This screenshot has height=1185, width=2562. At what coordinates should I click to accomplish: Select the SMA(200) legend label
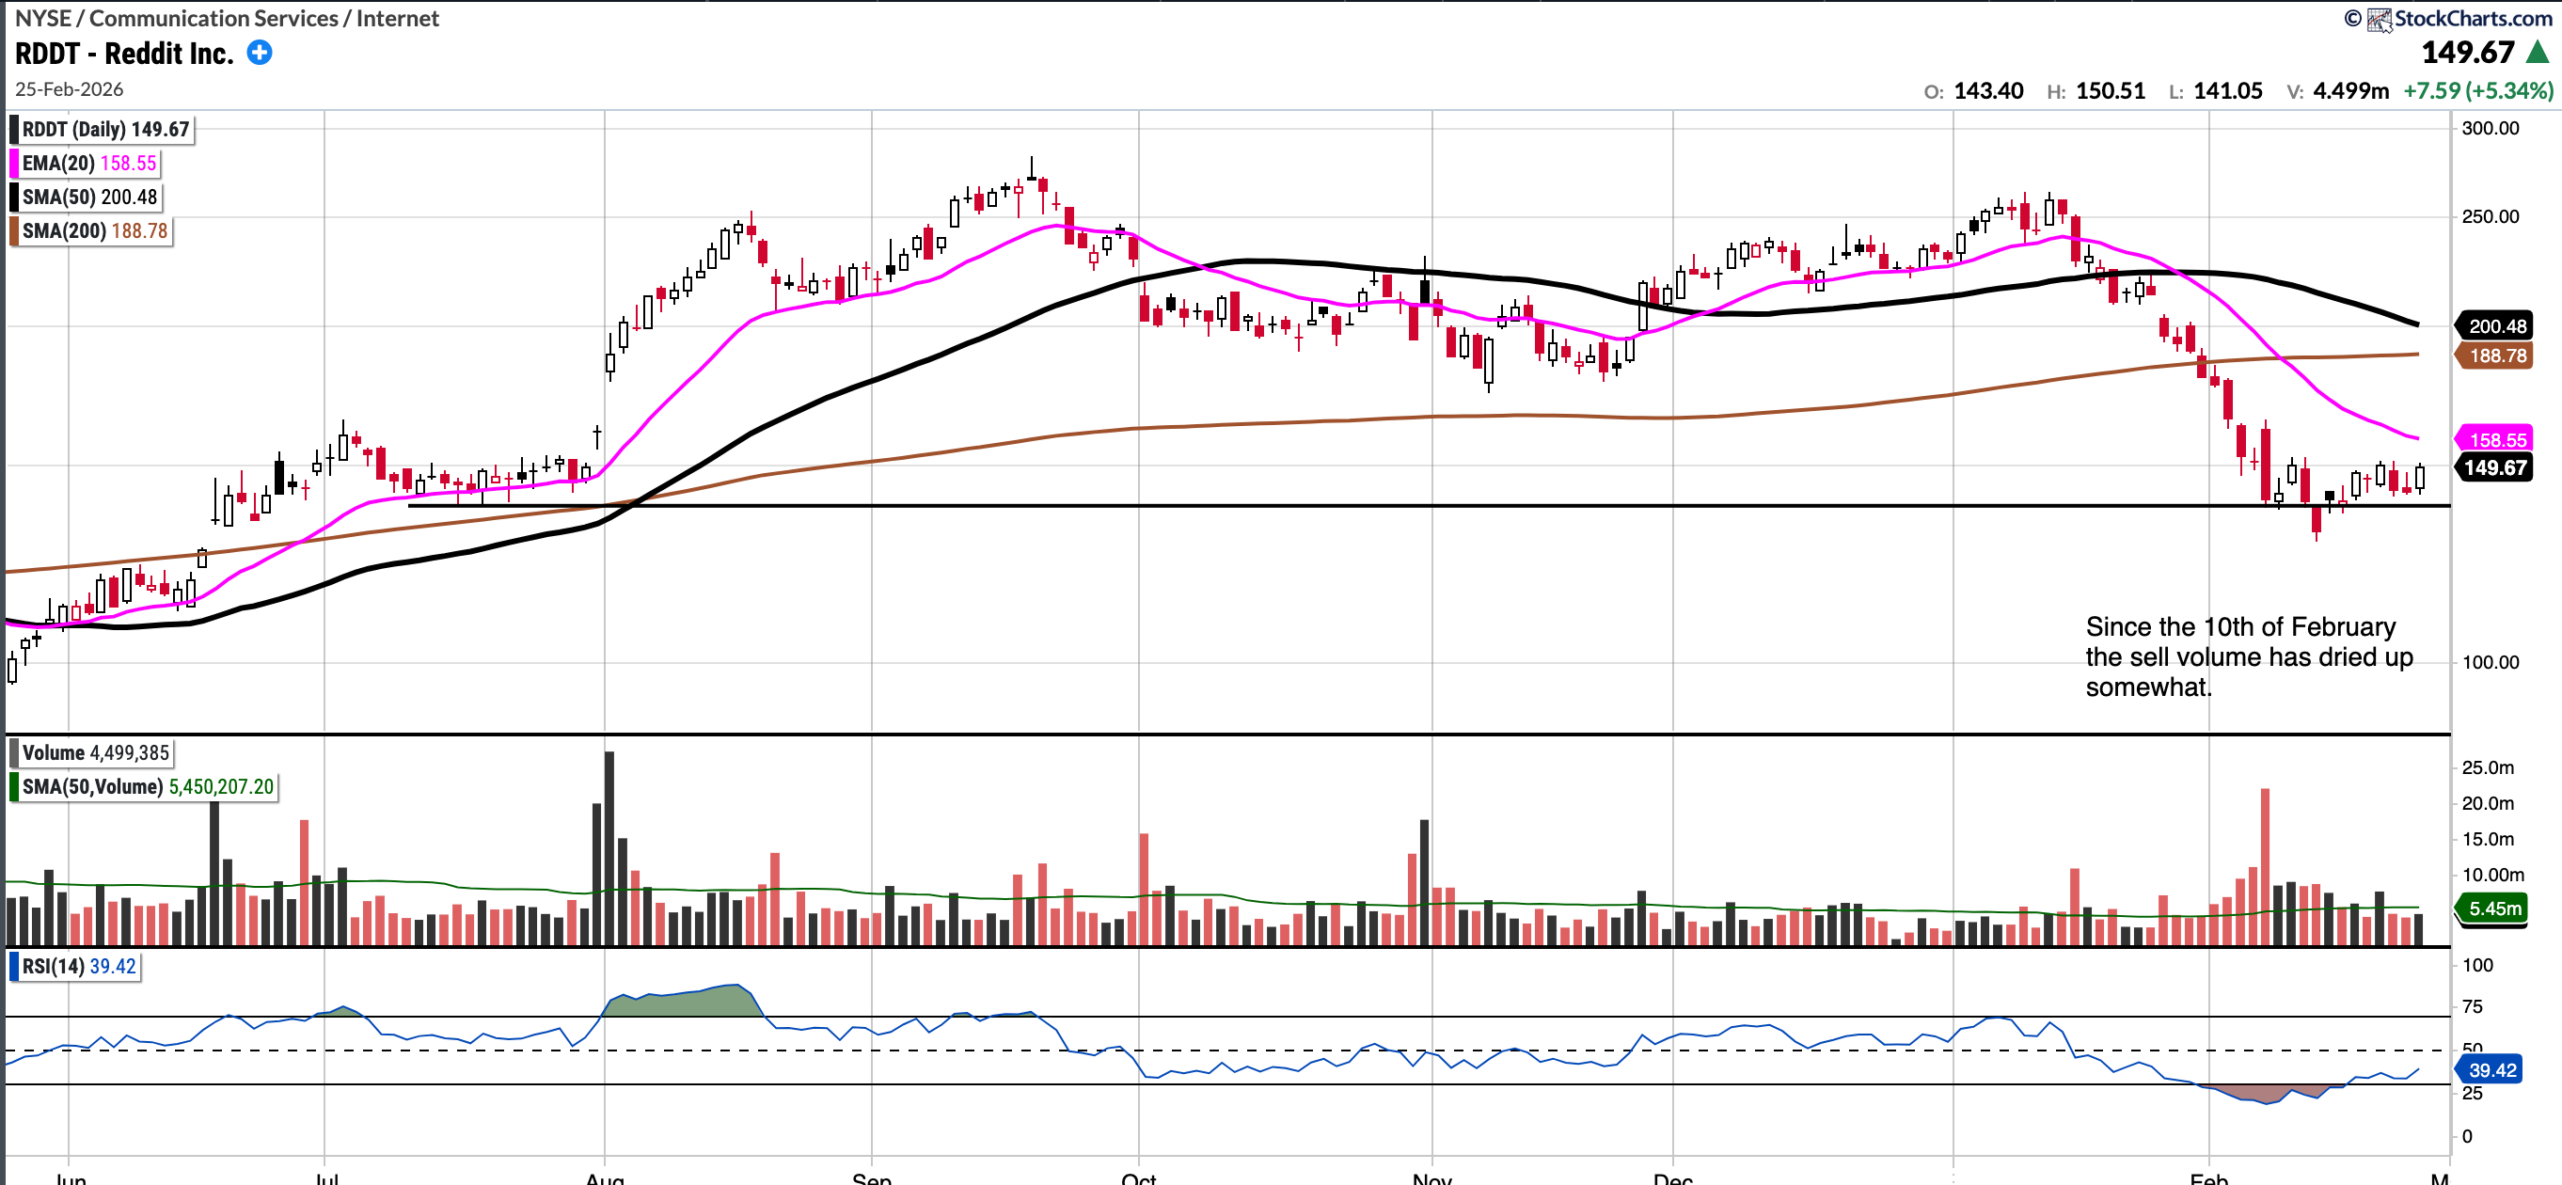[x=64, y=230]
